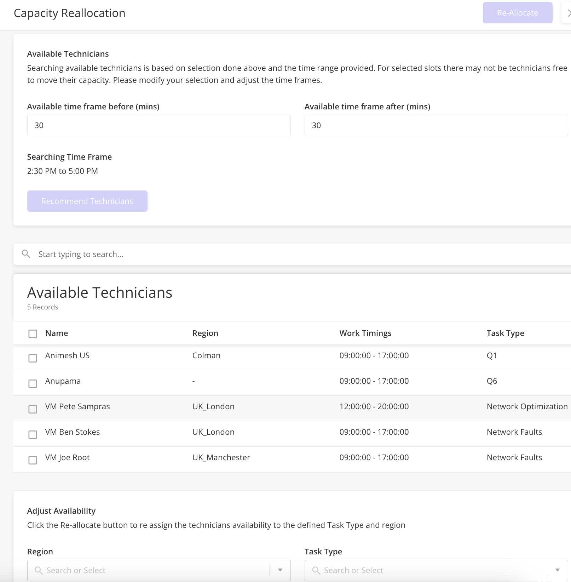
Task: Enable the VM Joe Root checkbox
Action: point(33,460)
